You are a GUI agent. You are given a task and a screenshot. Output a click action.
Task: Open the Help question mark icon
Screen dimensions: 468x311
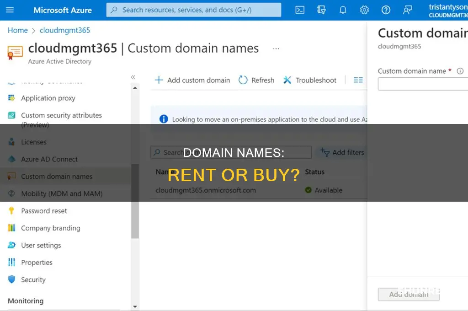[x=386, y=10]
